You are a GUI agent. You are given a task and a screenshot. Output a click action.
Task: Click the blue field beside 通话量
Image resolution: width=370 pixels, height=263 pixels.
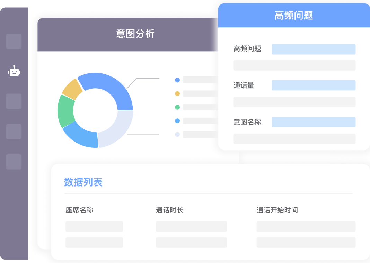(x=313, y=85)
